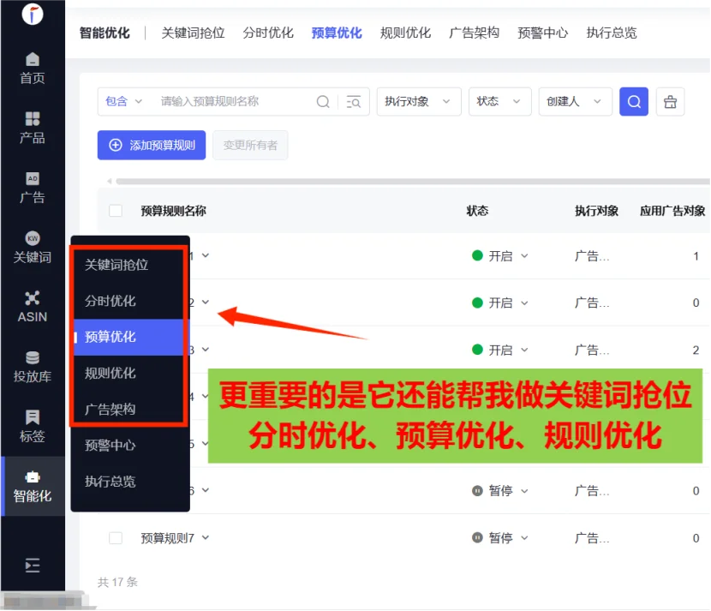Check the 预算规则7 row checkbox
Image resolution: width=711 pixels, height=611 pixels.
pyautogui.click(x=116, y=538)
